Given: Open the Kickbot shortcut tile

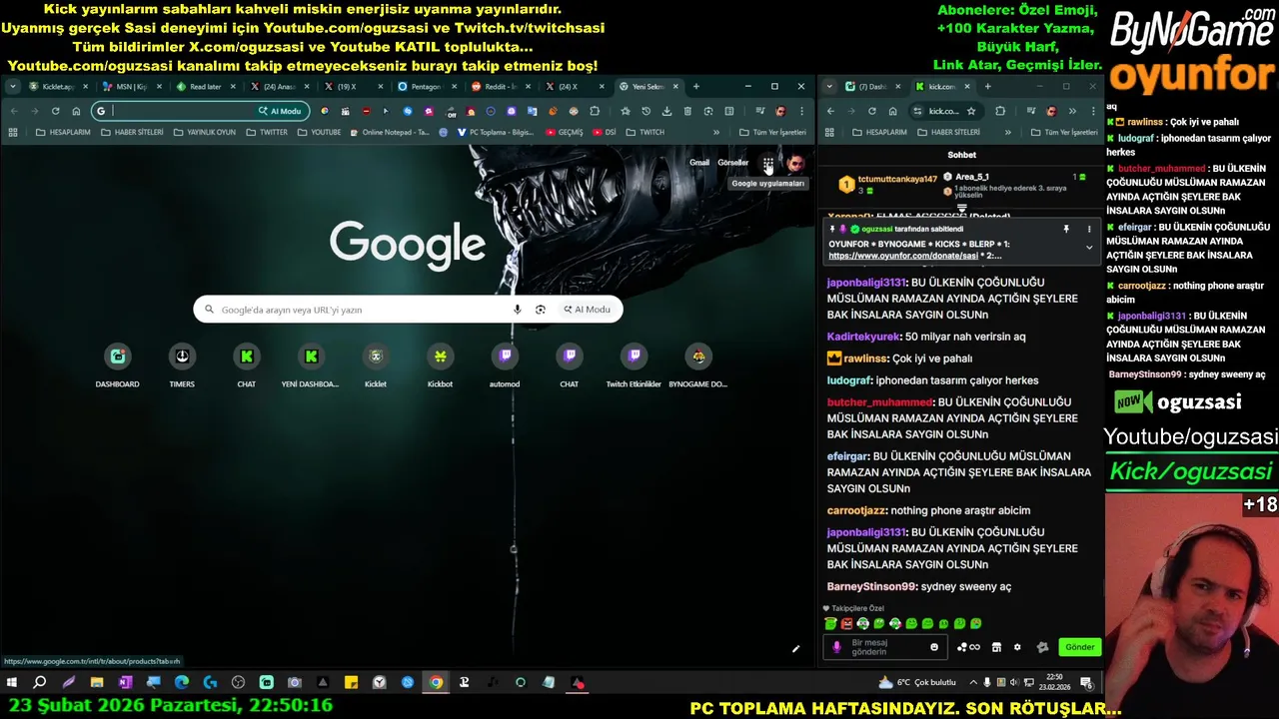Looking at the screenshot, I should click(x=440, y=364).
